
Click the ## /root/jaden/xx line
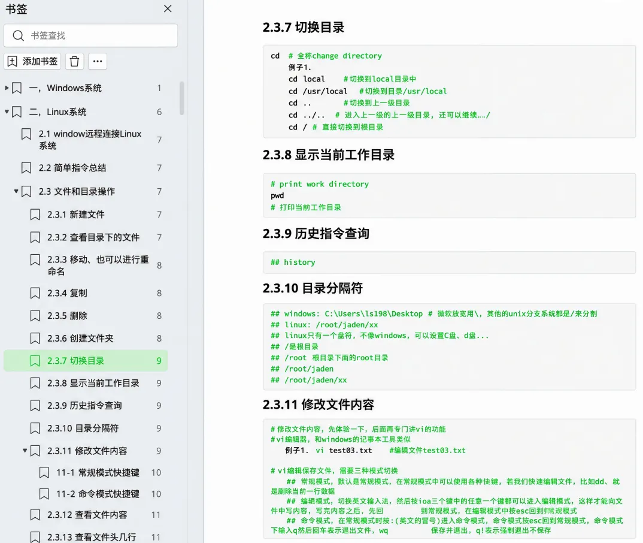click(x=309, y=380)
